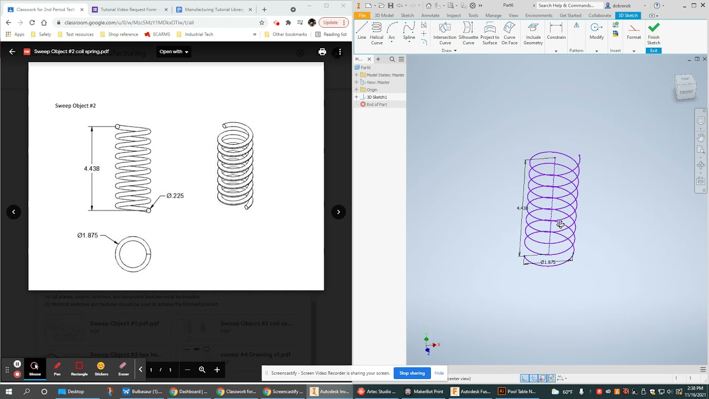The width and height of the screenshot is (709, 399).
Task: Click Project to Surface tool
Action: [x=490, y=33]
